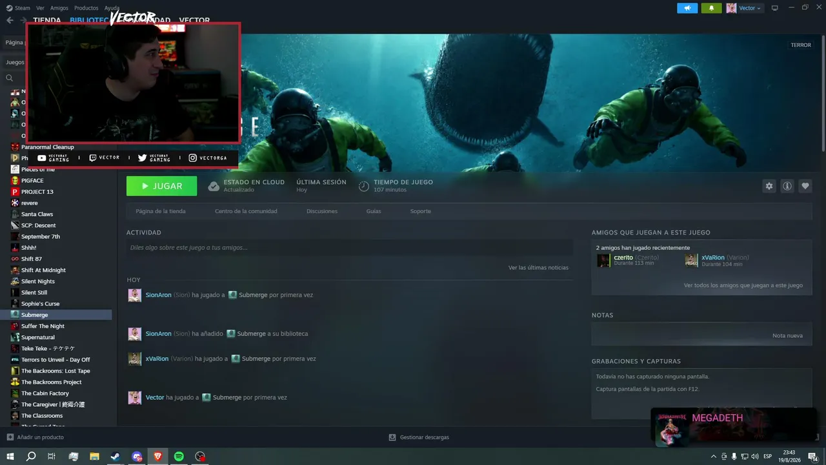The height and width of the screenshot is (465, 826).
Task: Click the SCP: Descent game icon
Action: pyautogui.click(x=15, y=225)
